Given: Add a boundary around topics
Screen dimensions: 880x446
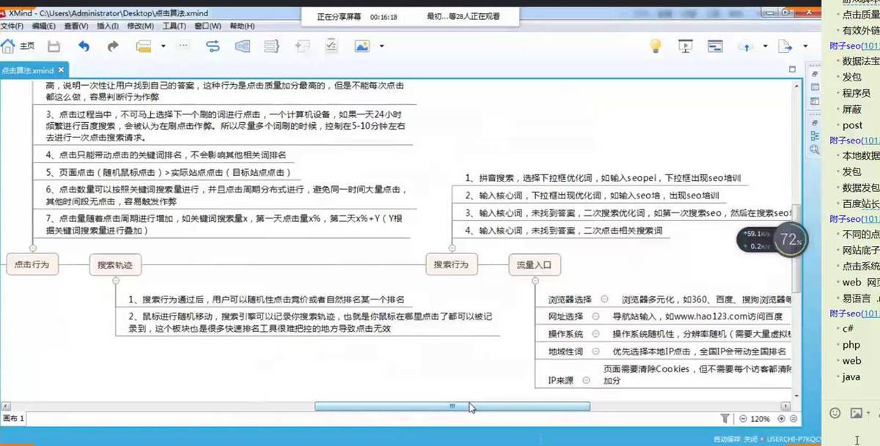Looking at the screenshot, I should tap(243, 46).
